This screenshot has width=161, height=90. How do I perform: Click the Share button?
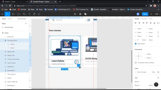click(145, 14)
